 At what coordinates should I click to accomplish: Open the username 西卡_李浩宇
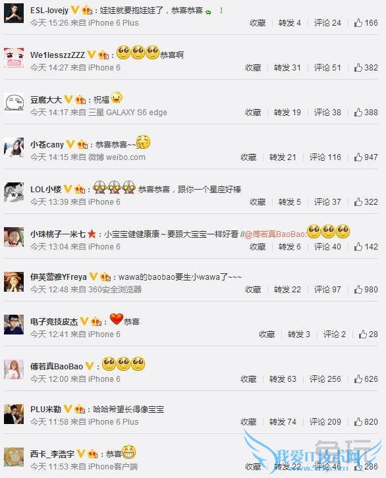click(x=52, y=454)
